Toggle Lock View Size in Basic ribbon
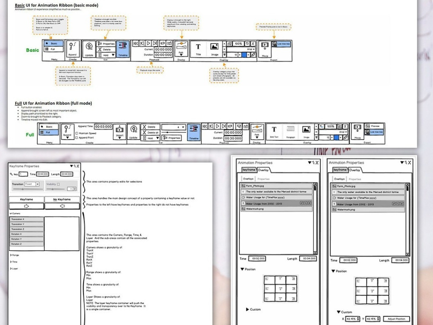 281,44
